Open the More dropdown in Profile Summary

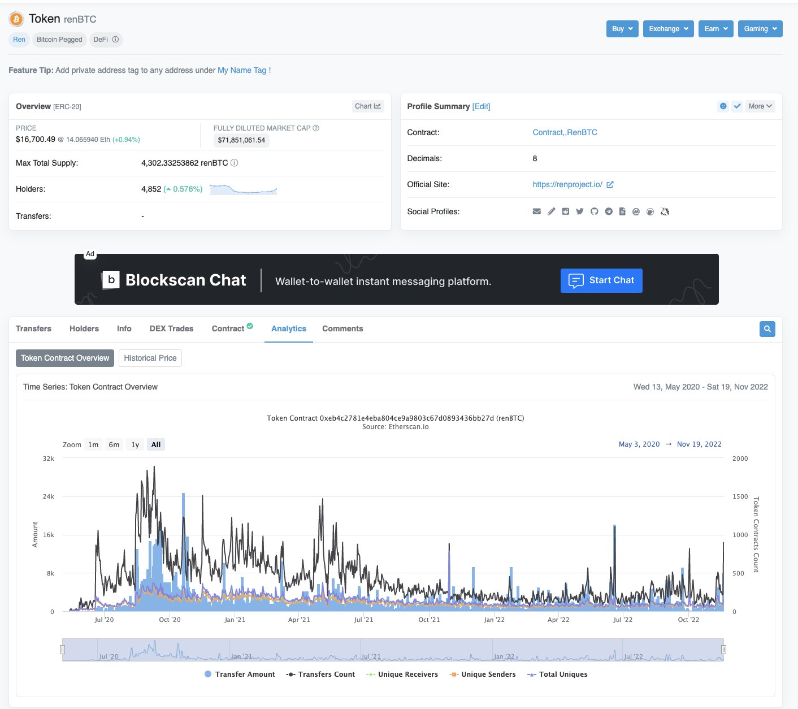click(760, 106)
